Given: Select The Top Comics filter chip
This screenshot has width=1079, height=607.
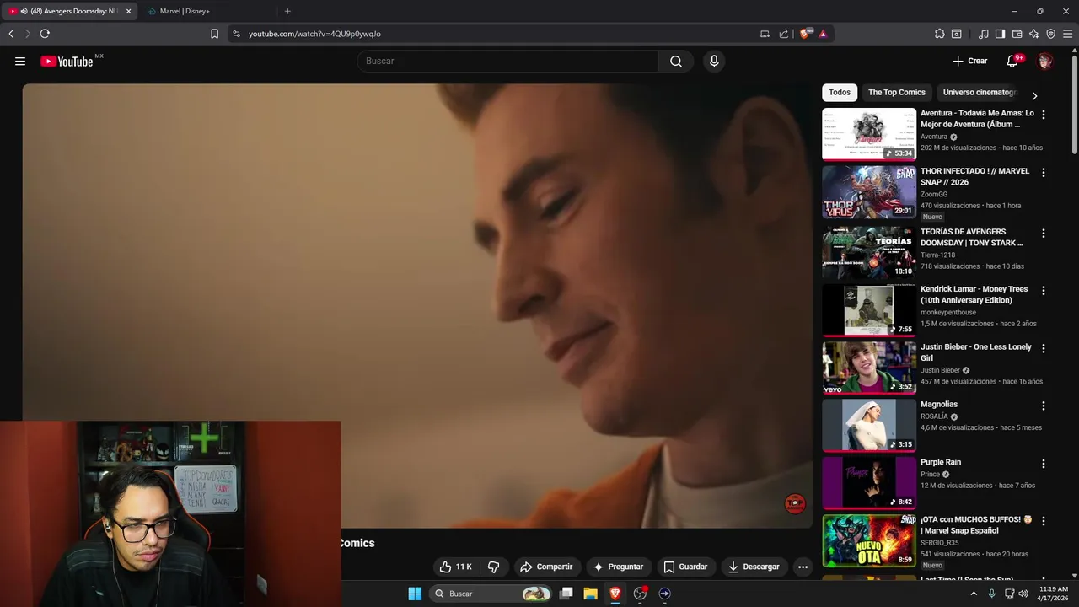Looking at the screenshot, I should (x=897, y=93).
